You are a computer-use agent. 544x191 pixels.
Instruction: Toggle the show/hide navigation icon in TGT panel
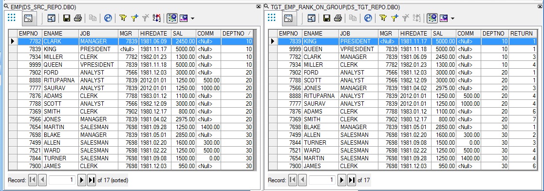tap(432, 18)
